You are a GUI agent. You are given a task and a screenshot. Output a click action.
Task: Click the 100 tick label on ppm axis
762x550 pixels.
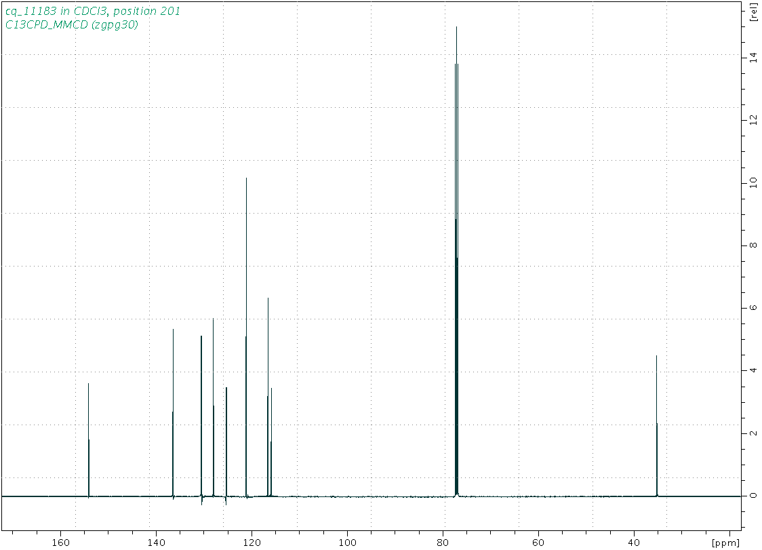point(347,541)
